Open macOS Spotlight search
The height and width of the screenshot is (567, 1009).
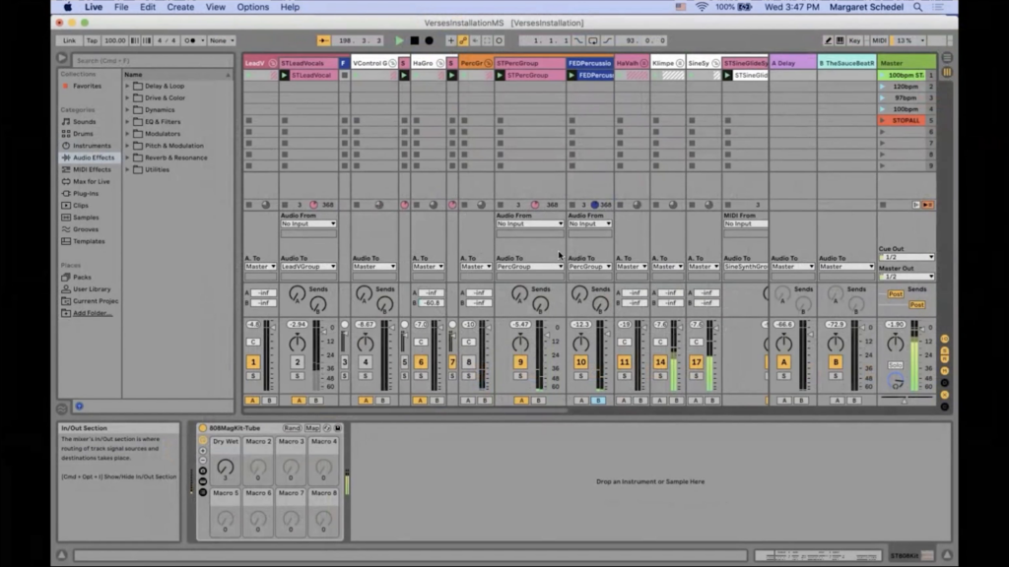(x=917, y=7)
